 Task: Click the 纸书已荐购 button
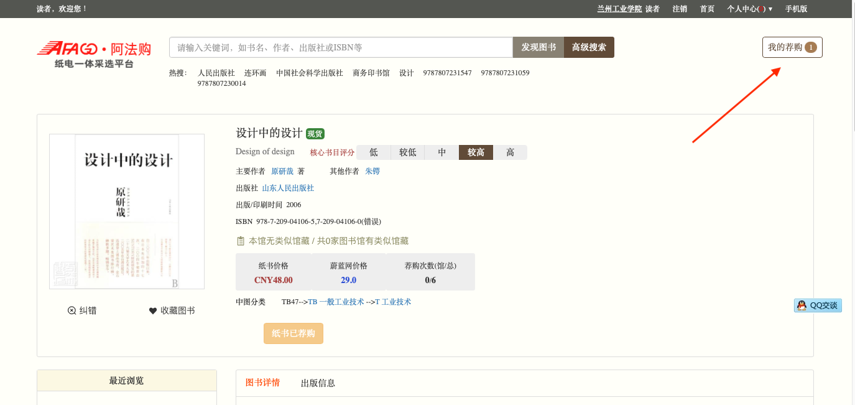293,333
